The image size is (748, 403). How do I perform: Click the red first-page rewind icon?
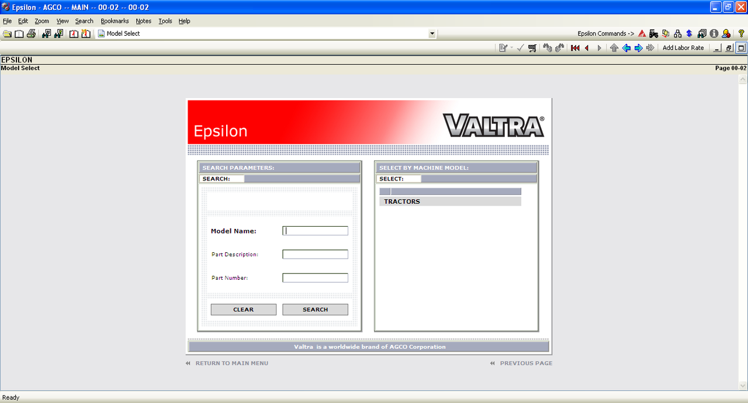click(575, 48)
